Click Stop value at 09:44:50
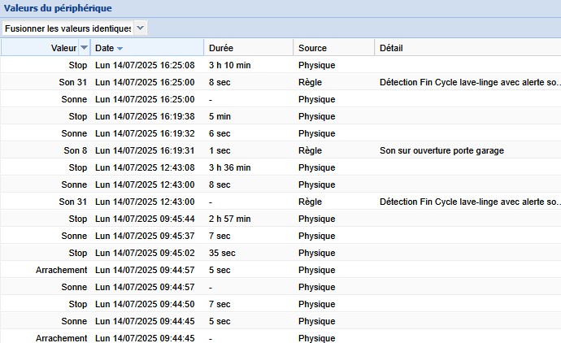Viewport: 561px width, 343px height. (78, 304)
